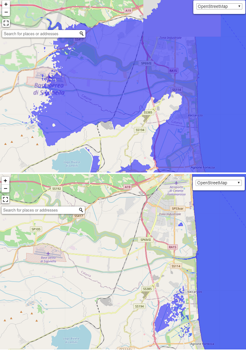Click the Agnone Fortezza label on bottom map

point(202,344)
